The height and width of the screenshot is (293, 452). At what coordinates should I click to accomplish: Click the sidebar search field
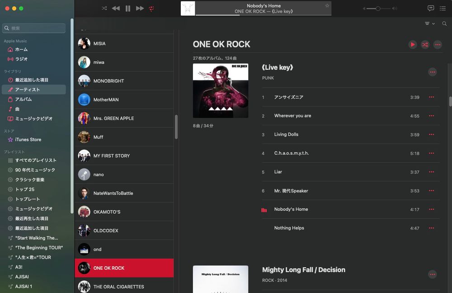point(34,28)
